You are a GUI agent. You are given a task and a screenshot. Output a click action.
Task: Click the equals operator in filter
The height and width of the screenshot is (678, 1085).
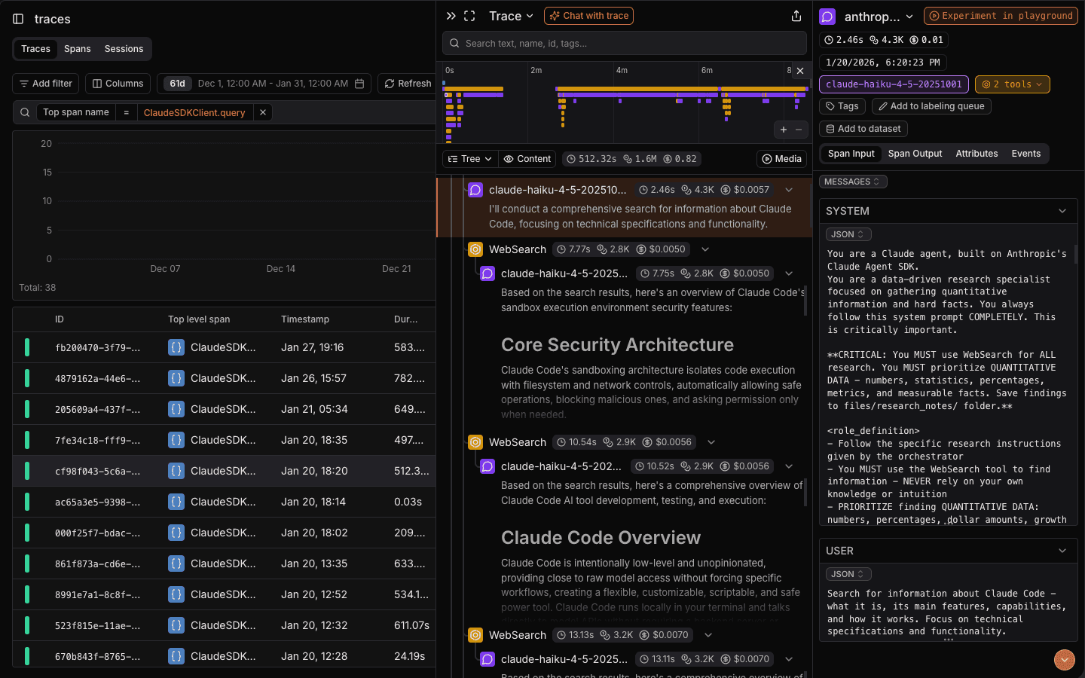[126, 112]
